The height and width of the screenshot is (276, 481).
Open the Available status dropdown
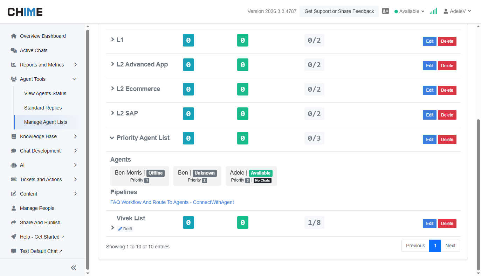(409, 11)
